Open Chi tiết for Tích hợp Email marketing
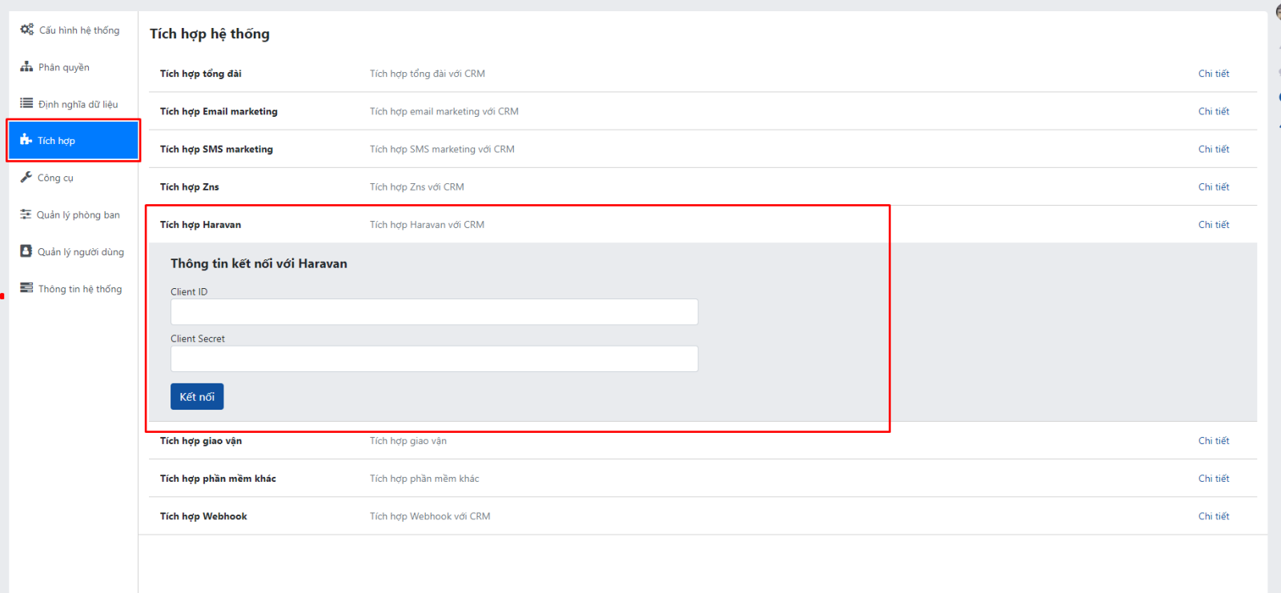This screenshot has height=593, width=1281. (x=1213, y=111)
